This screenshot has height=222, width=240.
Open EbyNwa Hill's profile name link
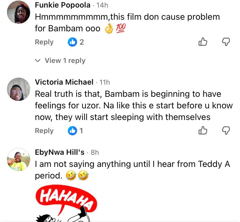pyautogui.click(x=60, y=152)
